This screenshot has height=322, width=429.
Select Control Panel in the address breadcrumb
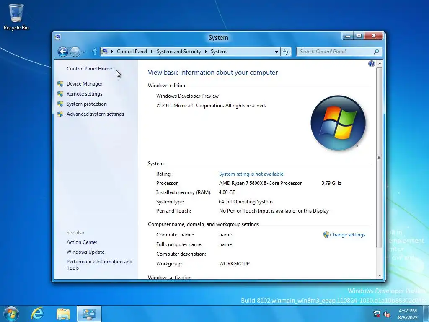[x=132, y=52]
